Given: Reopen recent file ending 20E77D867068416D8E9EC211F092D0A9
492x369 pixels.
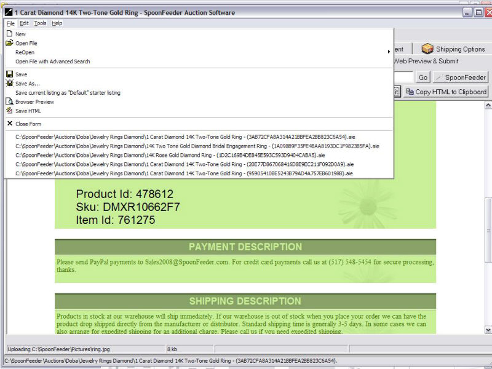Looking at the screenshot, I should point(199,164).
